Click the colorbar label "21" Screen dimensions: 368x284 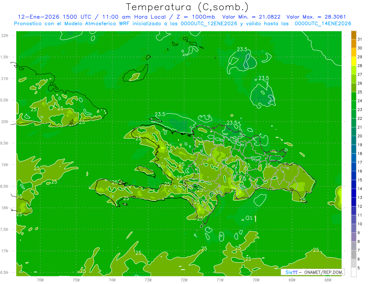[360, 127]
